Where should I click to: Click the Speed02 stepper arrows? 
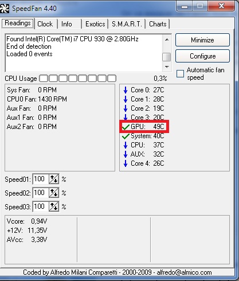click(x=54, y=193)
